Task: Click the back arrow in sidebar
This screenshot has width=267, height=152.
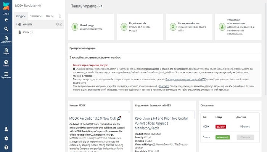Action: tap(6, 20)
